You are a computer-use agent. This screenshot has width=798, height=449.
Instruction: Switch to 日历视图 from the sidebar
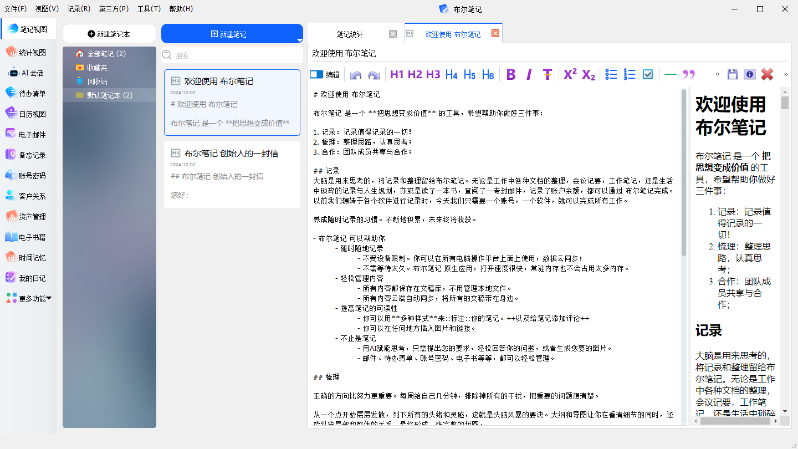click(28, 113)
